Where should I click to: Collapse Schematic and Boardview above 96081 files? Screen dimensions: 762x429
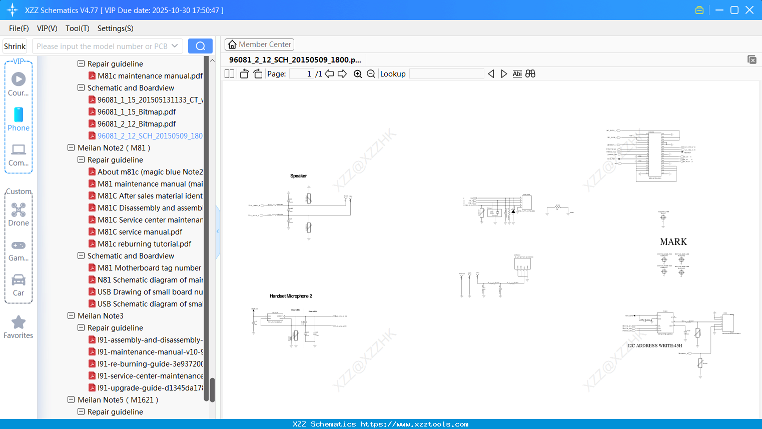(81, 88)
